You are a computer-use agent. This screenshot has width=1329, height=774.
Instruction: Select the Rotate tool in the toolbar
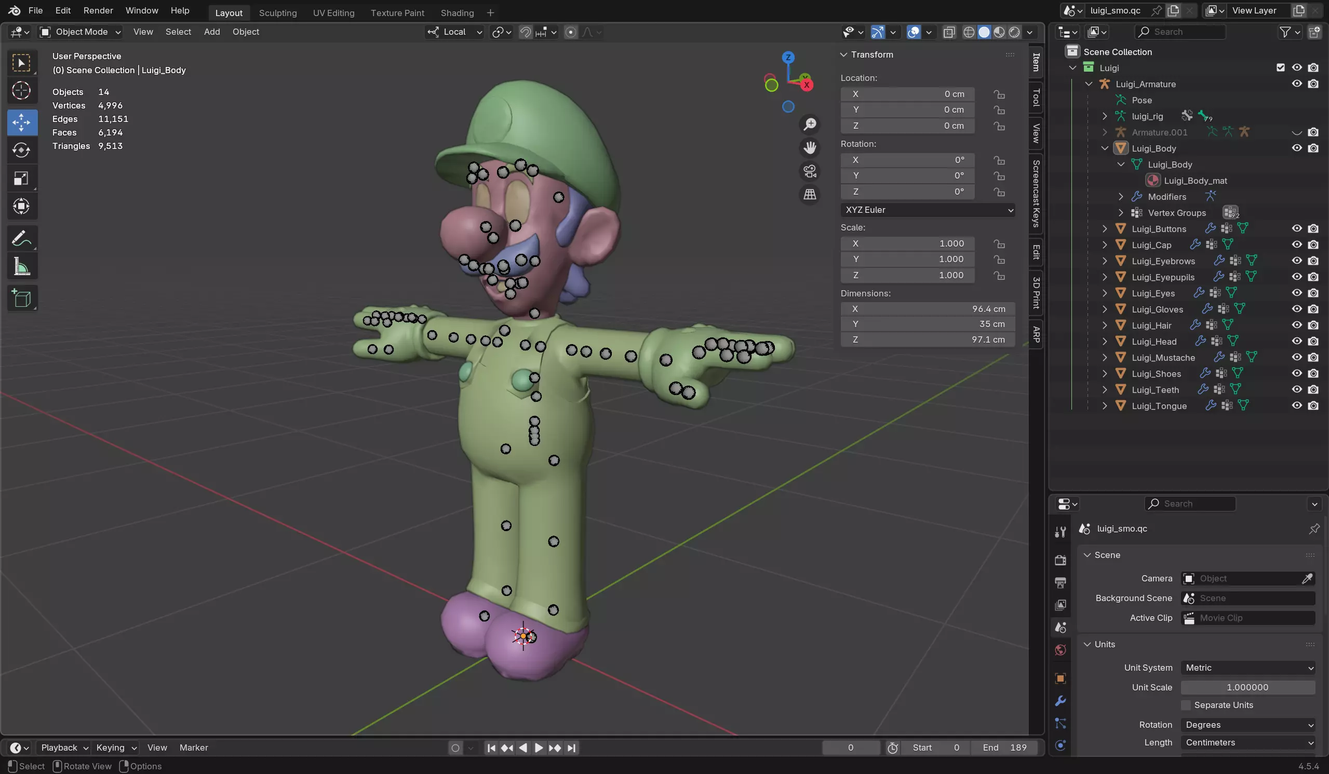pyautogui.click(x=22, y=150)
